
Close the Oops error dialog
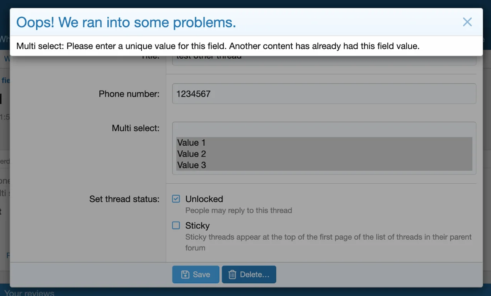coord(467,22)
